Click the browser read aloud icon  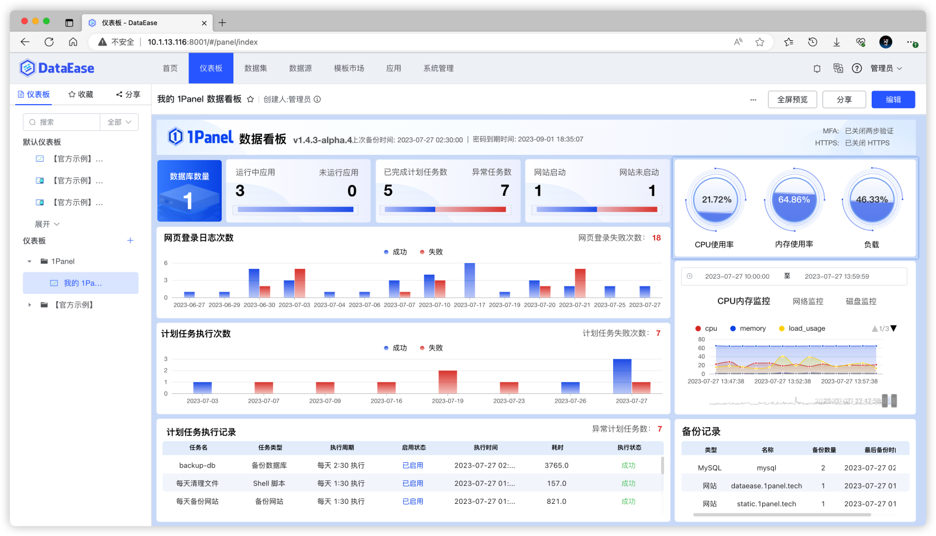click(738, 42)
